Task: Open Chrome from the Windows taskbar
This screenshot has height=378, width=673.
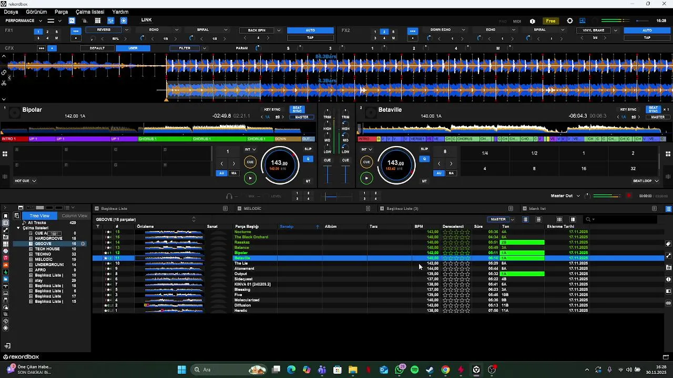Action: [445, 370]
